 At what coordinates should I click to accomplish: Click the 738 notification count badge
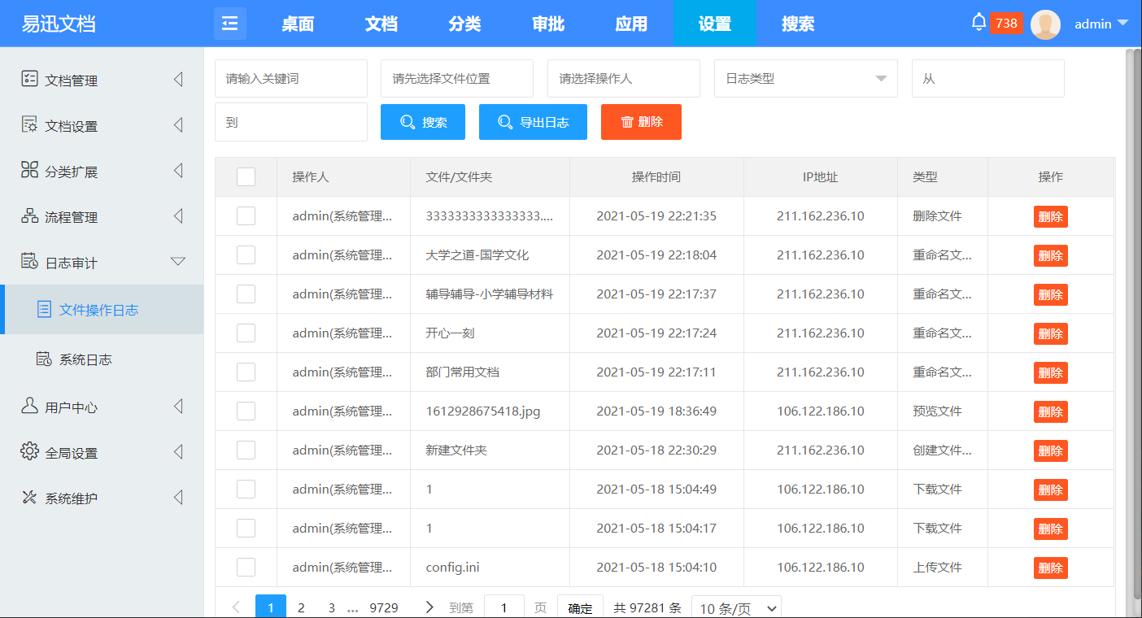click(x=1006, y=24)
